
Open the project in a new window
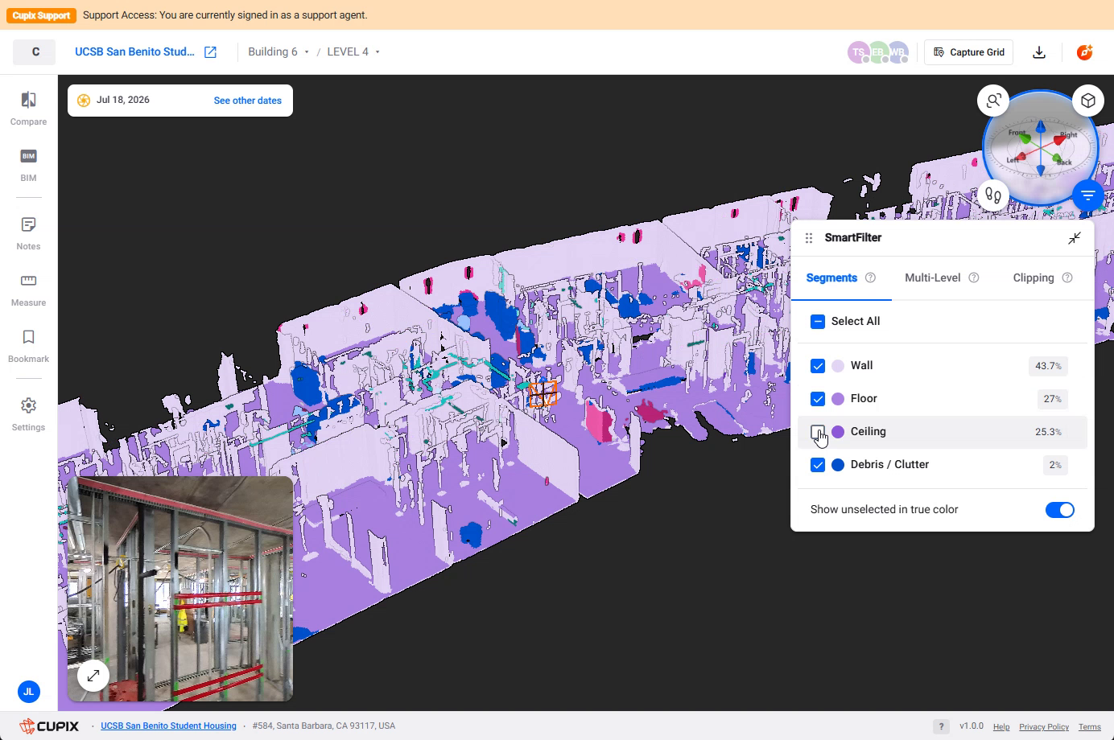point(210,52)
